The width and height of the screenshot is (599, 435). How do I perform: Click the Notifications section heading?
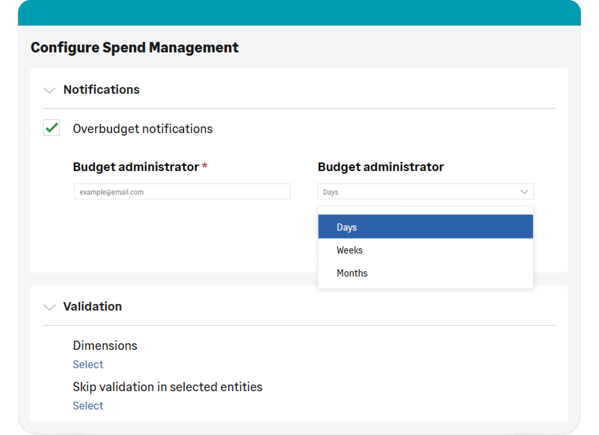pos(101,90)
